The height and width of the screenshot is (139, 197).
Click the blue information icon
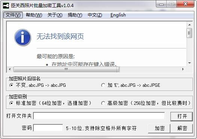click(22, 37)
